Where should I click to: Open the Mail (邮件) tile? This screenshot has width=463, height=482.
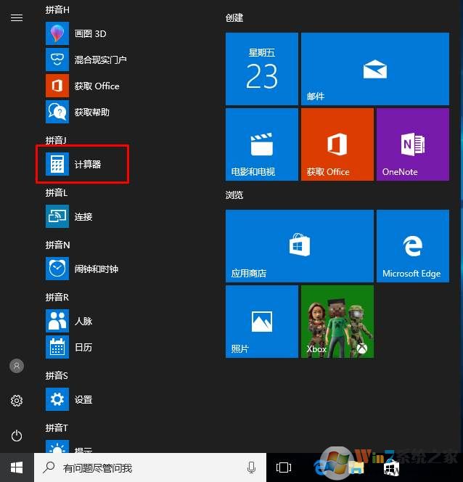click(x=375, y=69)
